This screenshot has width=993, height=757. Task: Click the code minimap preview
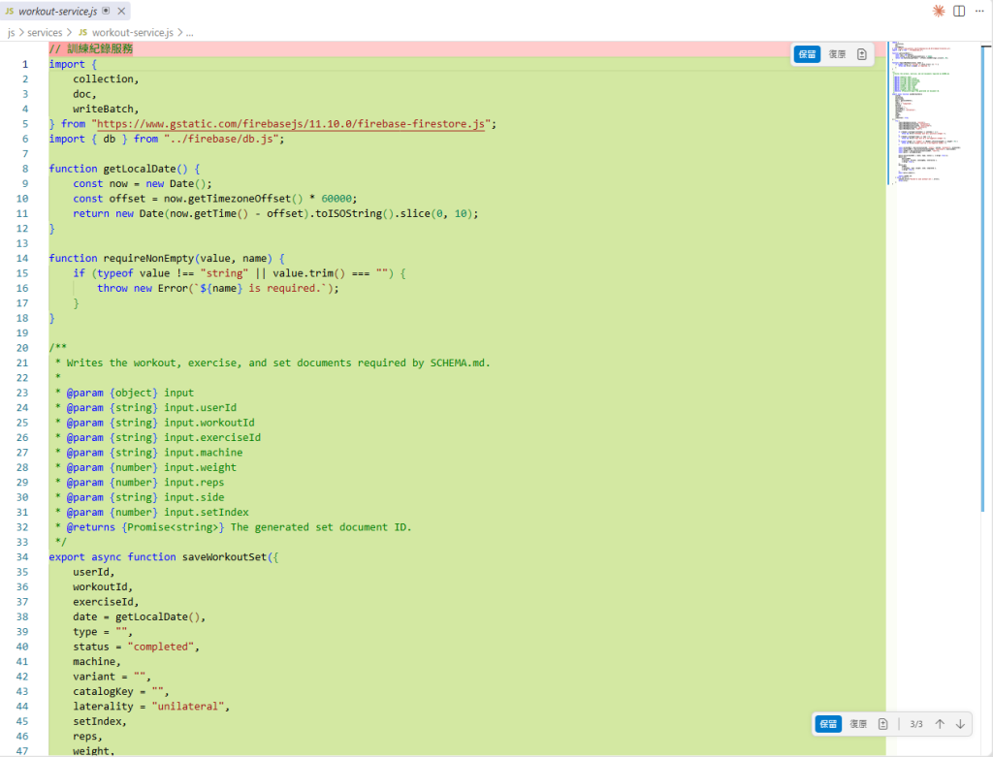932,114
